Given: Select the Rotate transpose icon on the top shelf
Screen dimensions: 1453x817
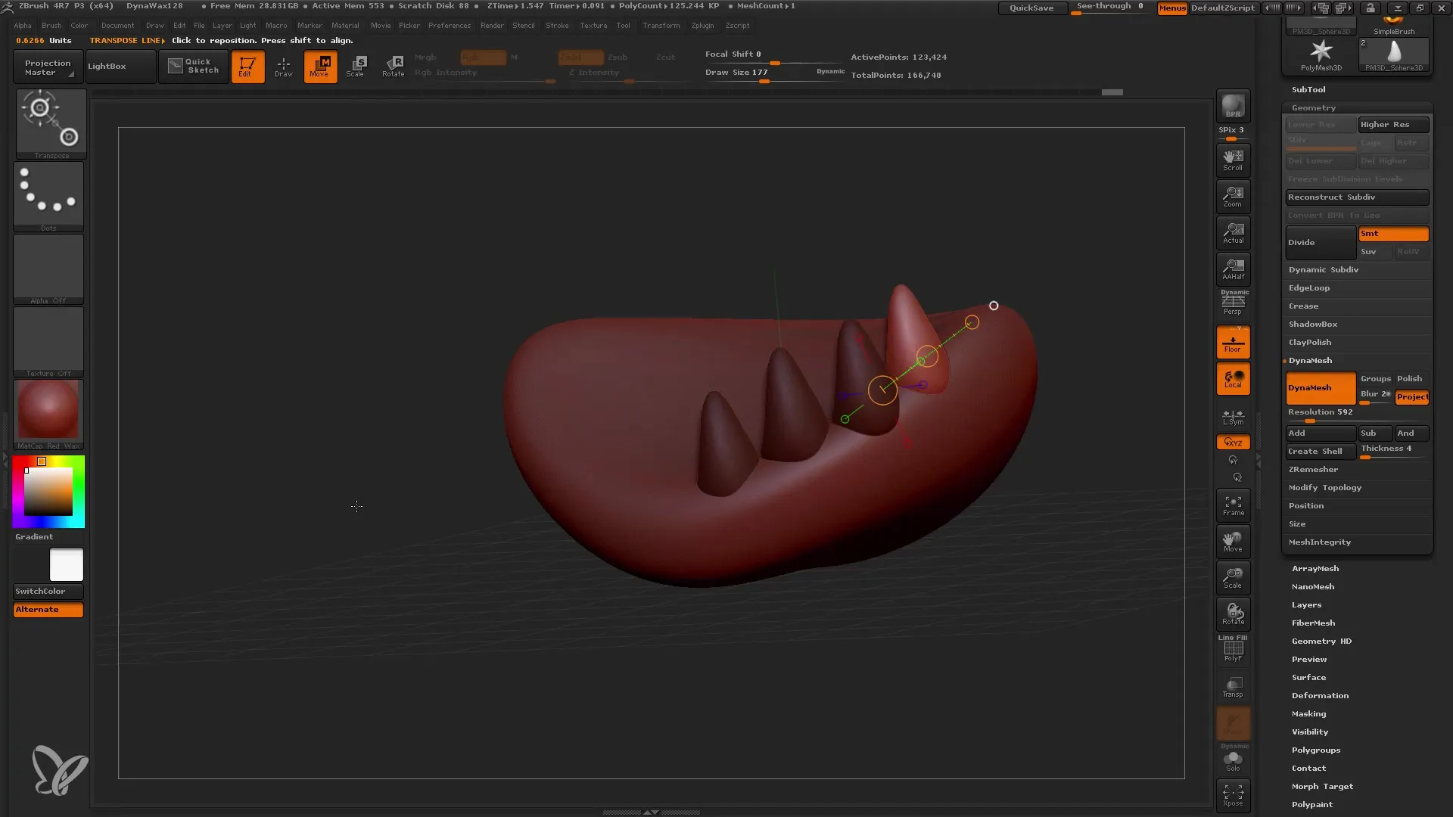Looking at the screenshot, I should [x=393, y=67].
